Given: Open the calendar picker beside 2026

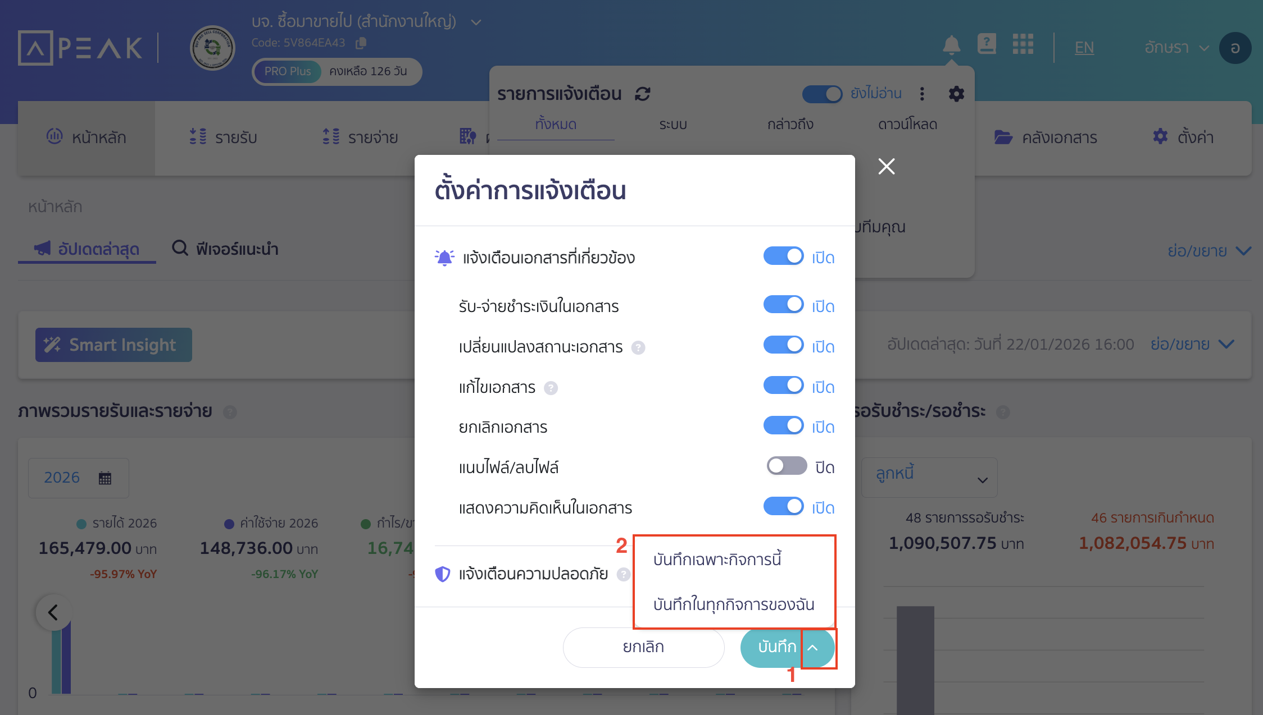Looking at the screenshot, I should pos(105,477).
